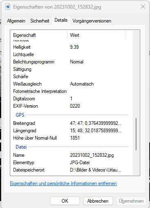Select Höhe über Normal-Null property
The height and width of the screenshot is (208, 150).
tap(35, 138)
